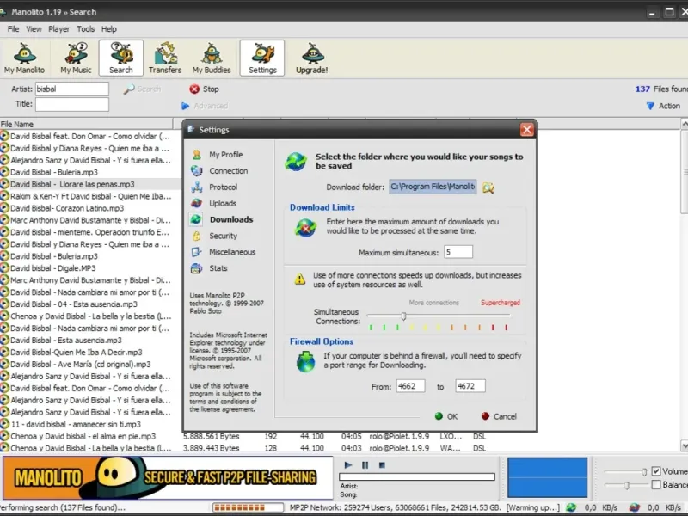Click the Settings toolbar icon
Image resolution: width=688 pixels, height=516 pixels.
click(262, 58)
